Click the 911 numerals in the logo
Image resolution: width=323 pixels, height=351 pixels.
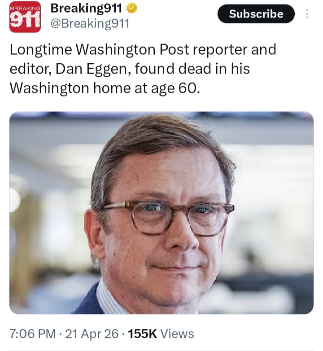(25, 21)
